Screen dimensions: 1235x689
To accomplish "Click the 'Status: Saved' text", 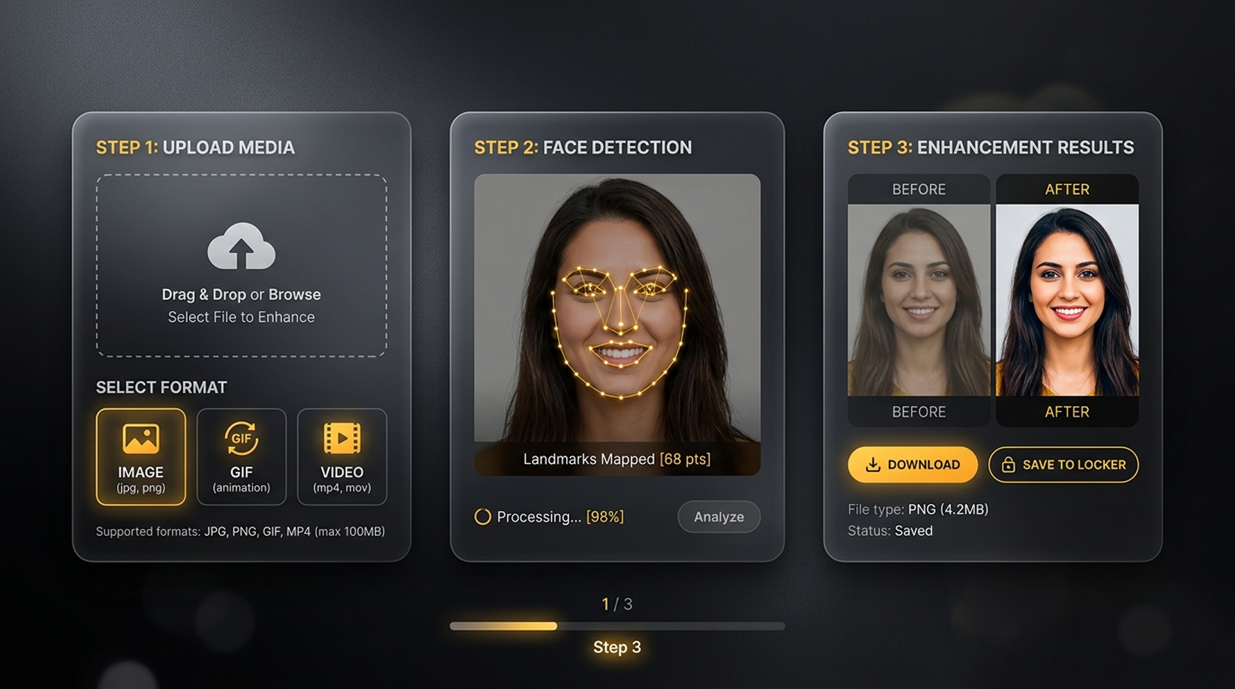I will (x=890, y=531).
